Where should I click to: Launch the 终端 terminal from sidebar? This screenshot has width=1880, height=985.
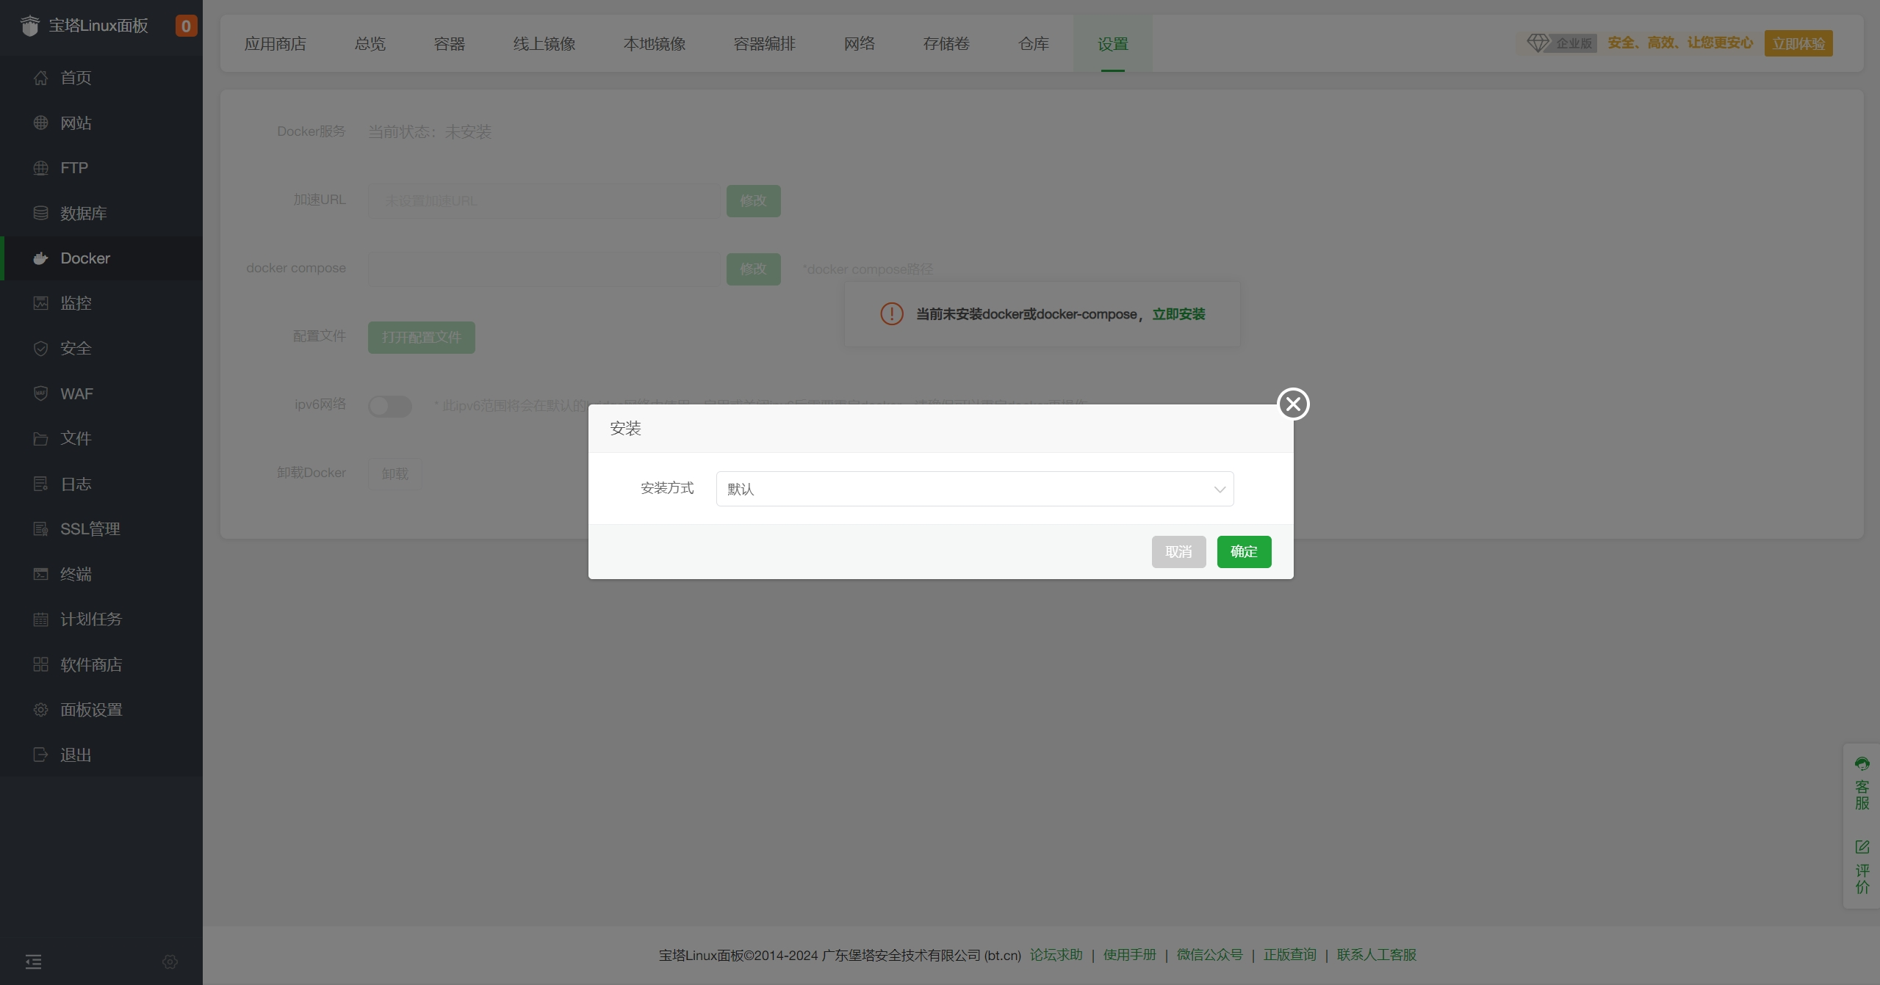coord(40,574)
